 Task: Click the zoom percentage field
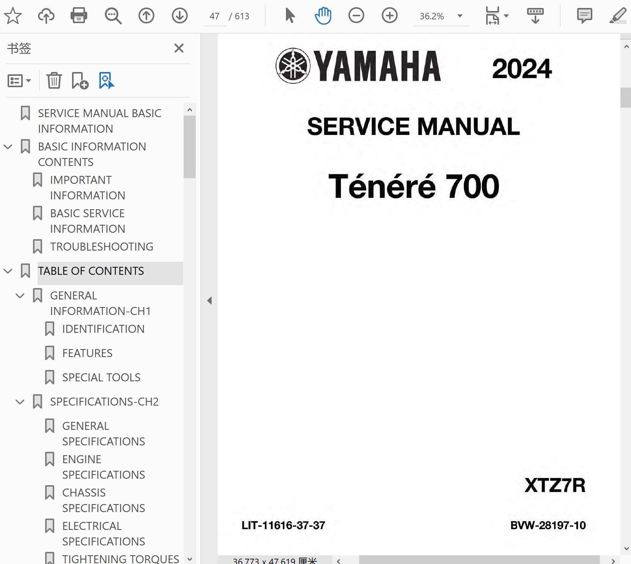pos(432,16)
